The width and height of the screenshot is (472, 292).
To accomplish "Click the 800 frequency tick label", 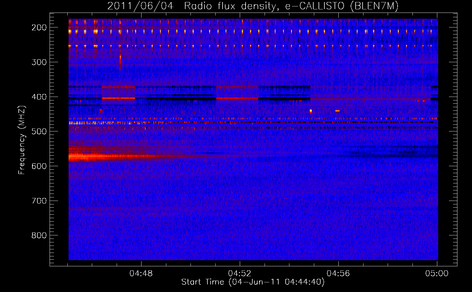I will tap(39, 235).
